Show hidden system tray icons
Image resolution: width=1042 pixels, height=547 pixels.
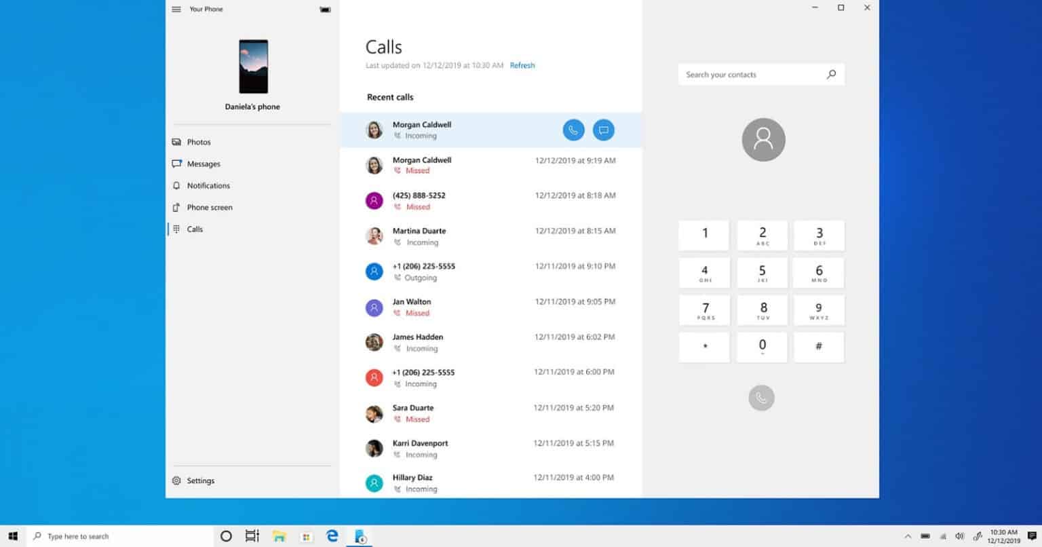coord(908,536)
